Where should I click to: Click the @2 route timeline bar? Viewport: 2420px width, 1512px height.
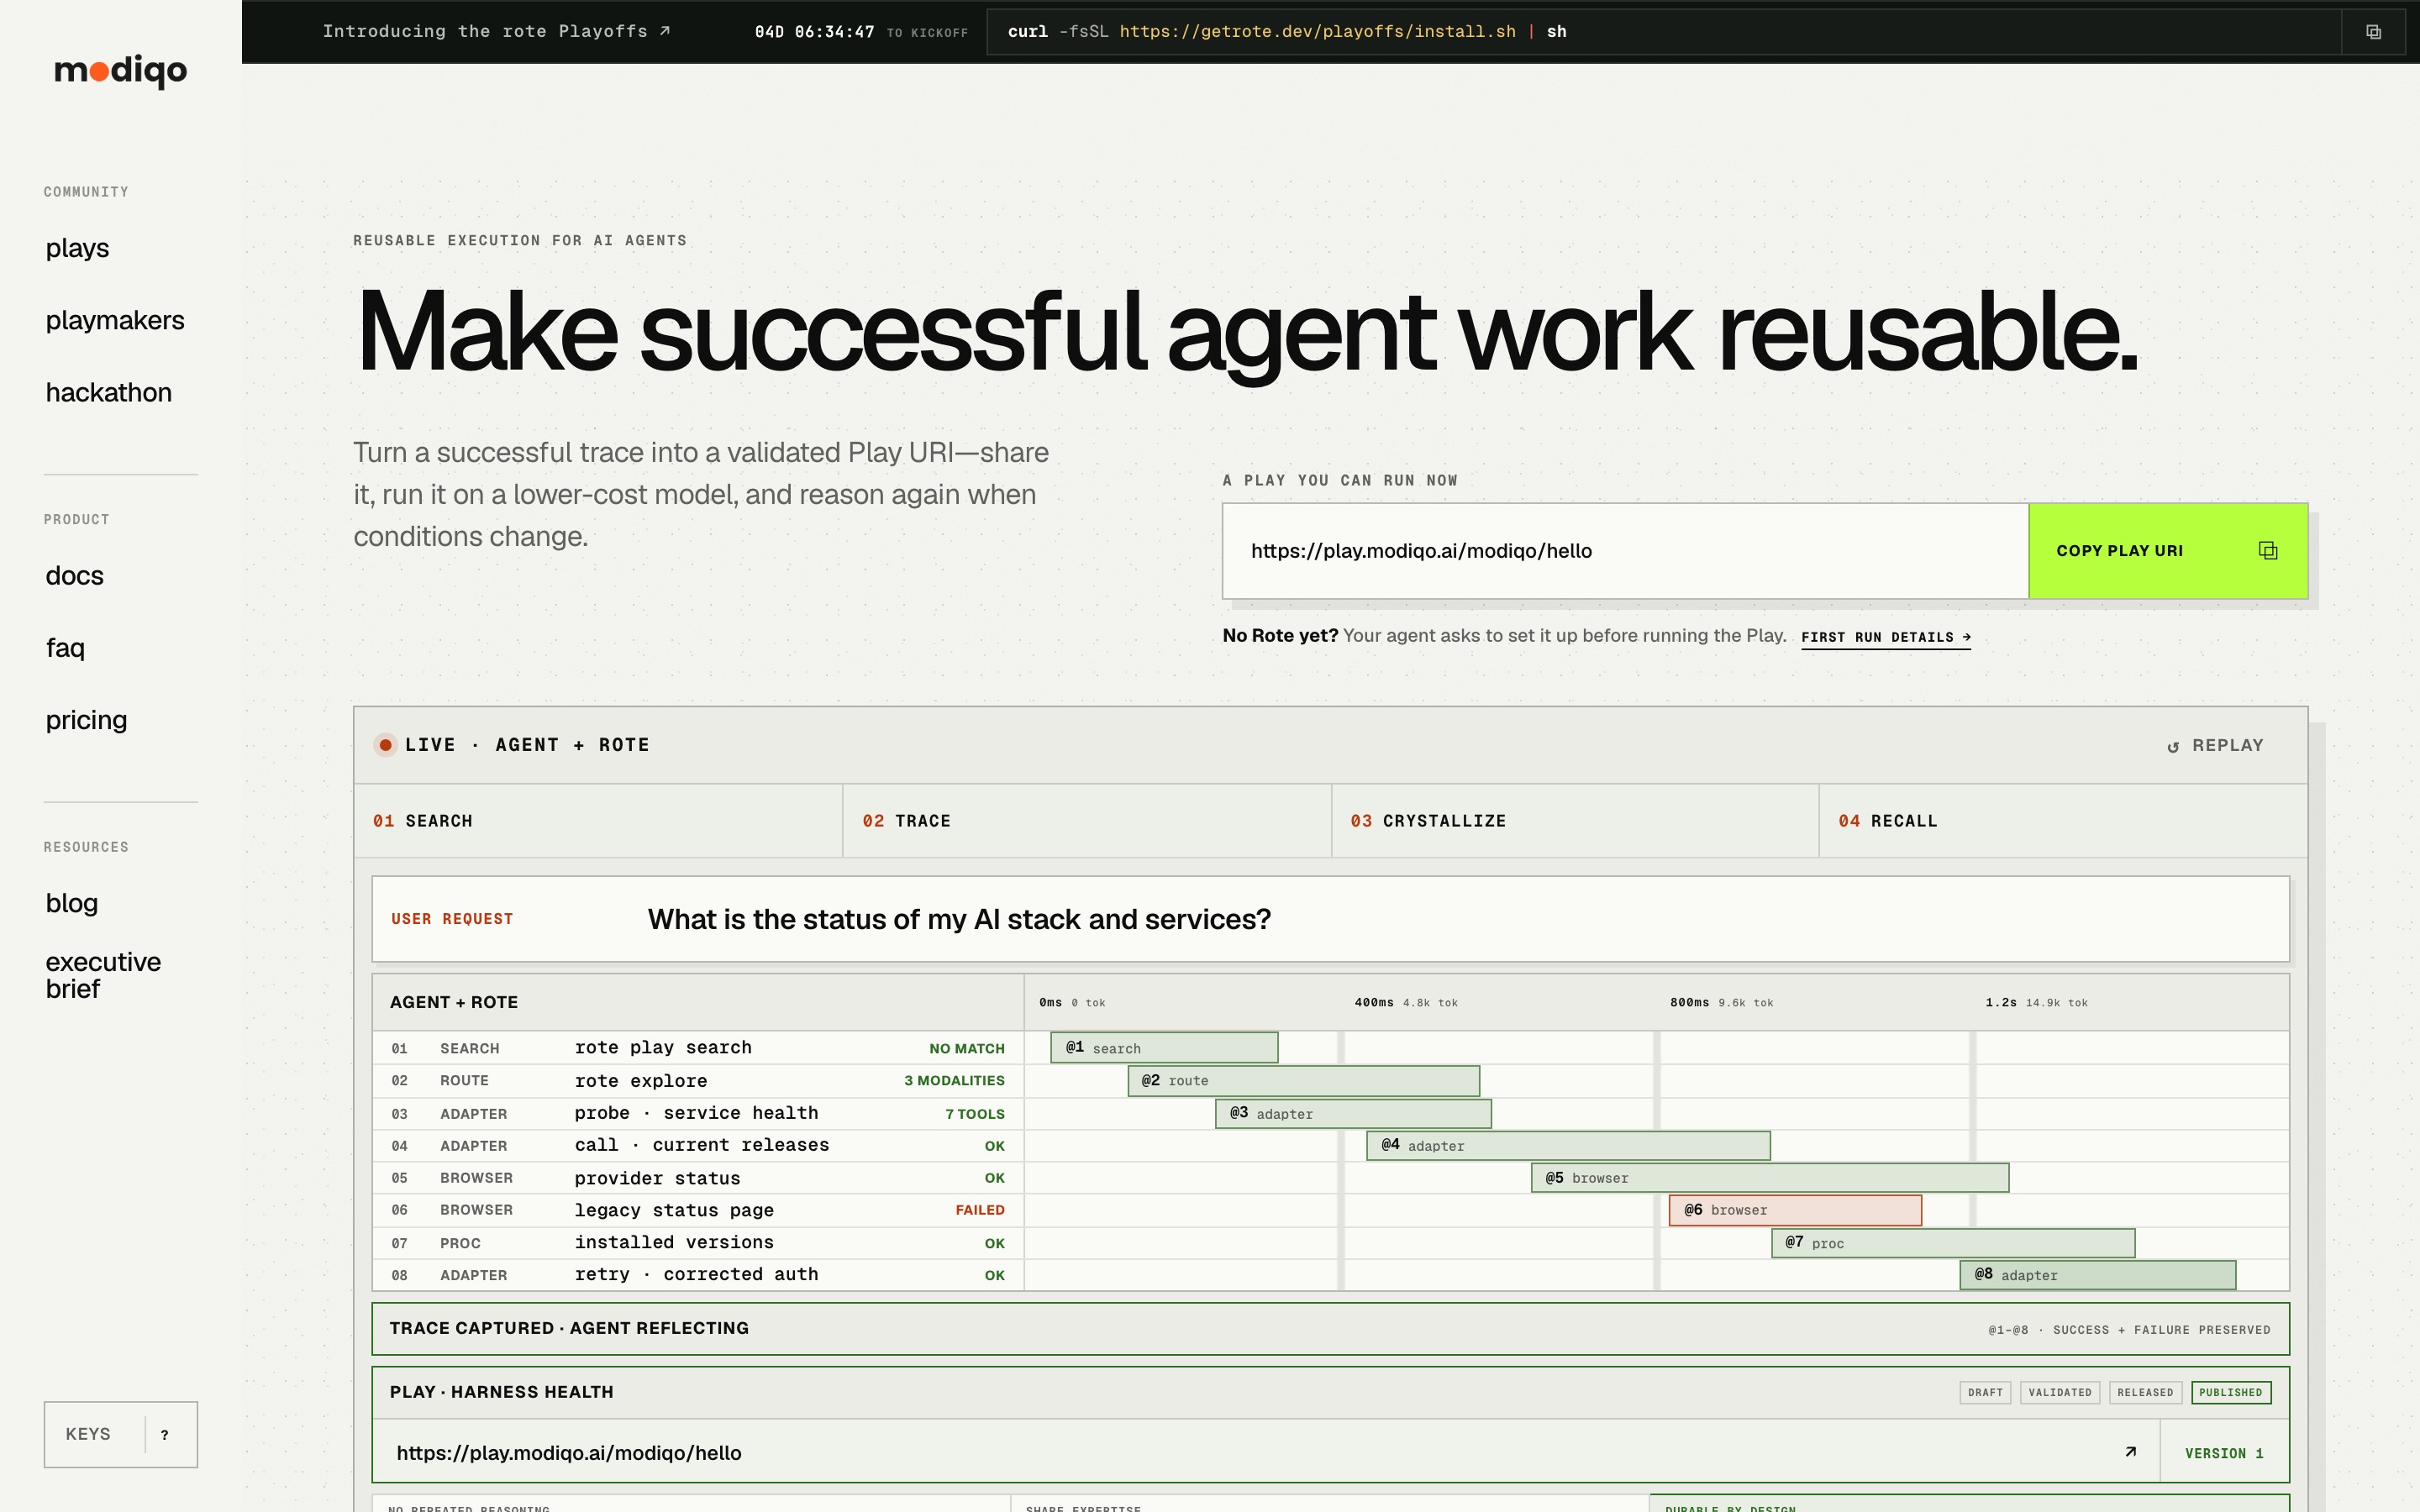[x=1304, y=1081]
